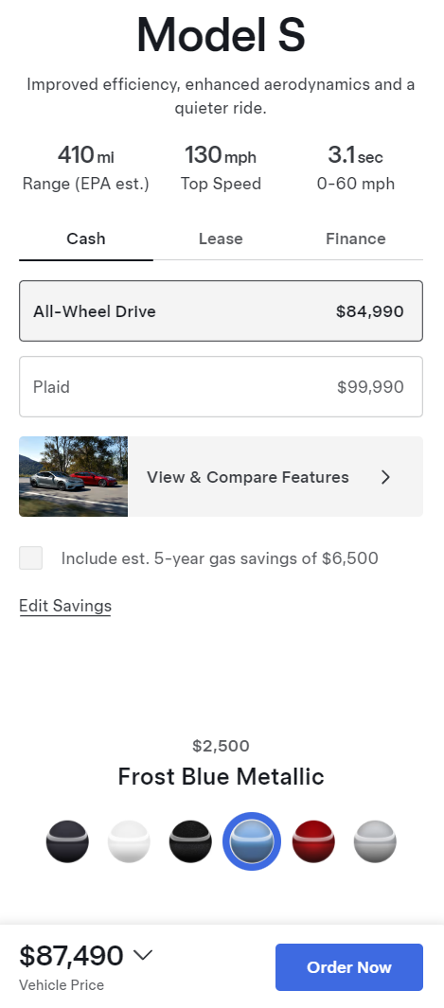This screenshot has width=444, height=1008.
Task: Open View & Compare Features arrow
Action: [x=385, y=477]
